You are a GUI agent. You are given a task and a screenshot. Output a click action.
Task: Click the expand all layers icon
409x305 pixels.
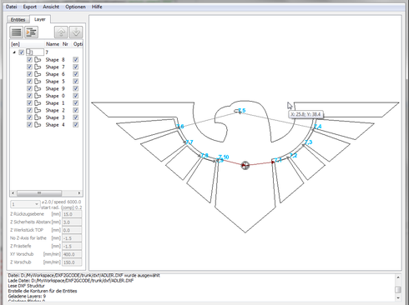pyautogui.click(x=31, y=32)
